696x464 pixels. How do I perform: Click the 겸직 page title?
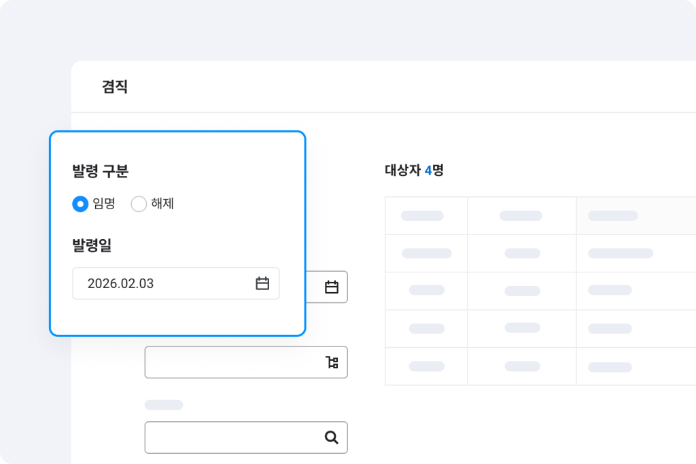[x=115, y=87]
